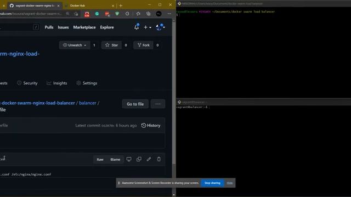Open the Awesome Screenshot extension icon
351x197 pixels.
[x=127, y=14]
